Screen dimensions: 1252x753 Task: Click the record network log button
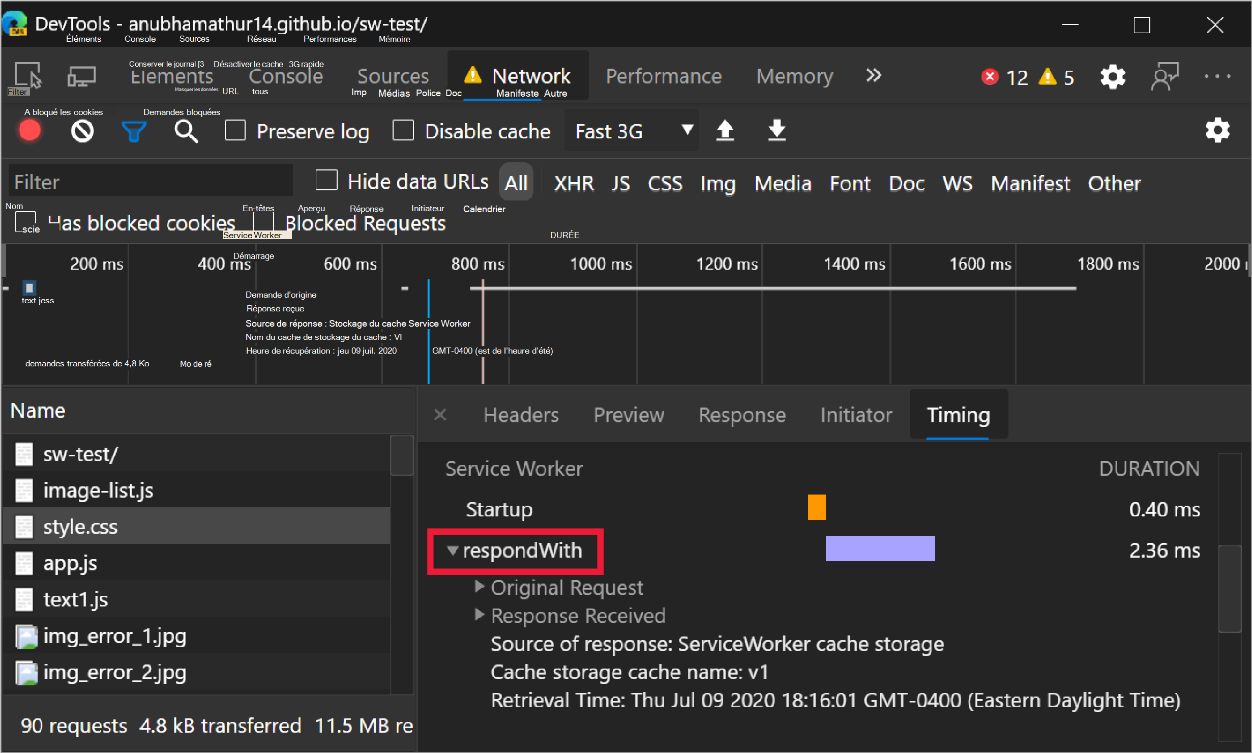click(29, 131)
